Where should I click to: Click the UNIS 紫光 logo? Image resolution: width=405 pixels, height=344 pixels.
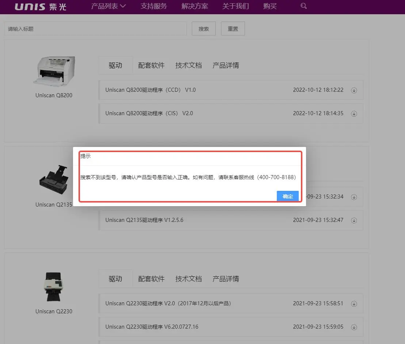41,7
